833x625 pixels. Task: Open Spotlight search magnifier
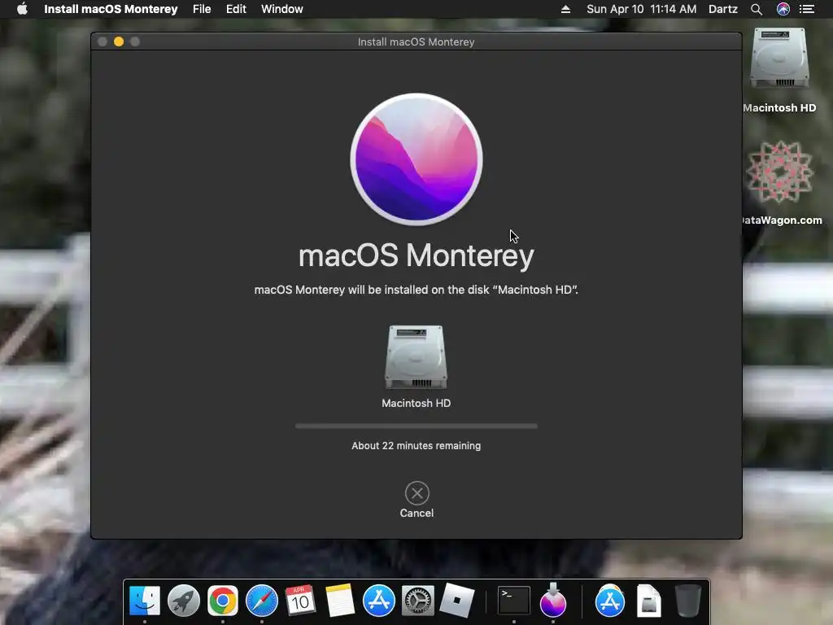pyautogui.click(x=757, y=9)
